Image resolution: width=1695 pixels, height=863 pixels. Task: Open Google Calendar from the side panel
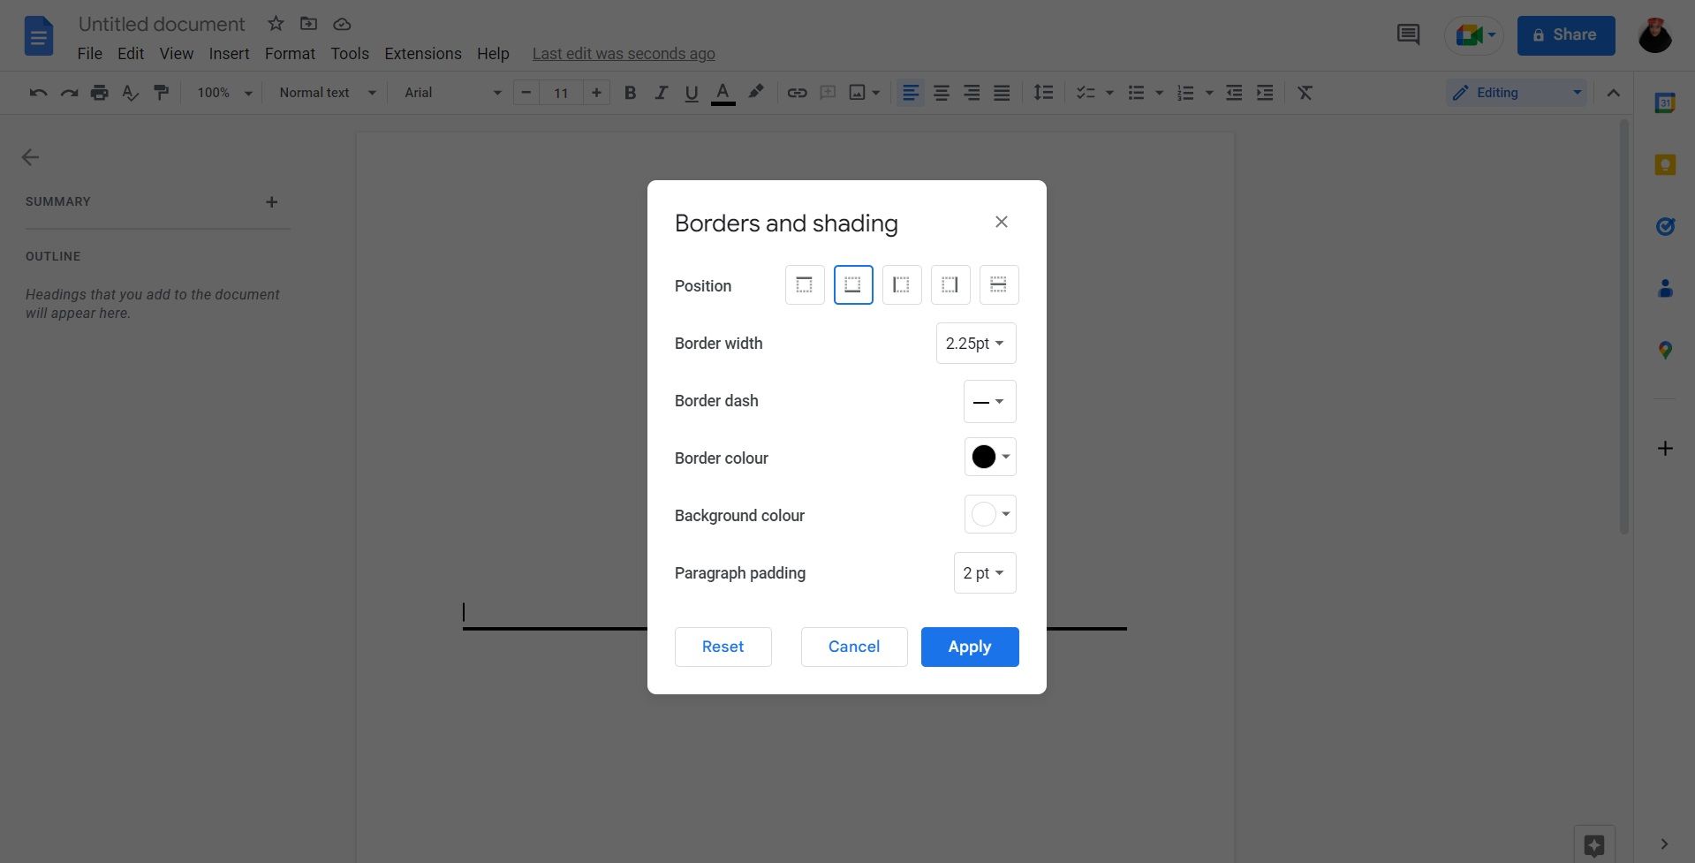1665,102
